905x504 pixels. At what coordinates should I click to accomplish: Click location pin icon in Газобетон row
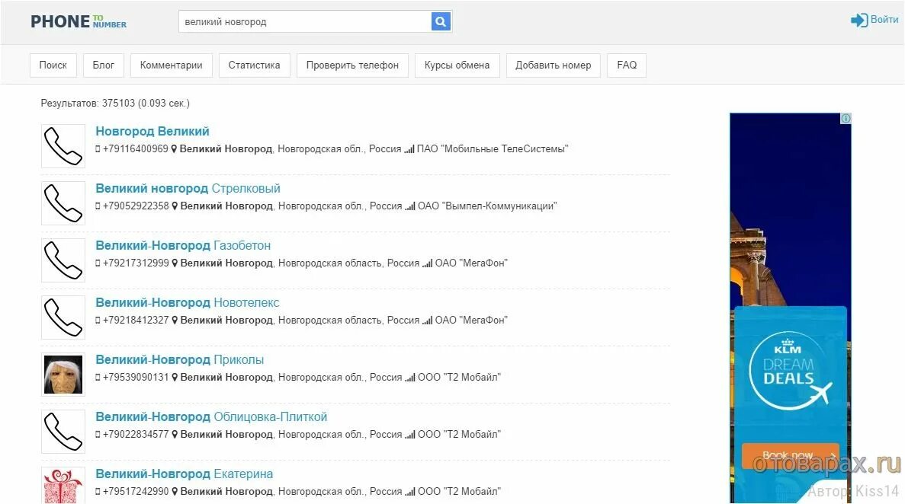click(175, 263)
